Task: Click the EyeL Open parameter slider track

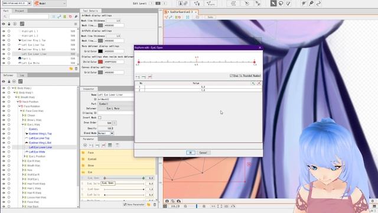Action: [x=124, y=178]
